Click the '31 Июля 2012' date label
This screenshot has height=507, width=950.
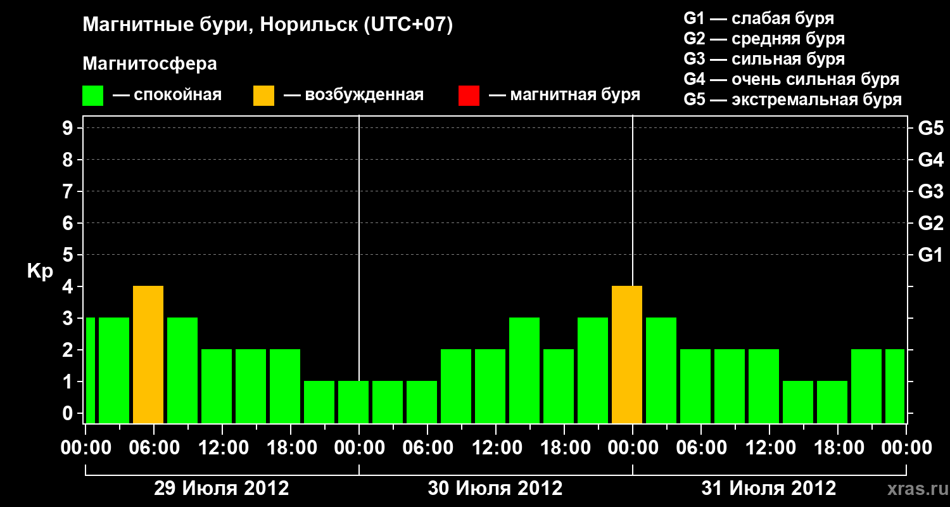(x=769, y=489)
